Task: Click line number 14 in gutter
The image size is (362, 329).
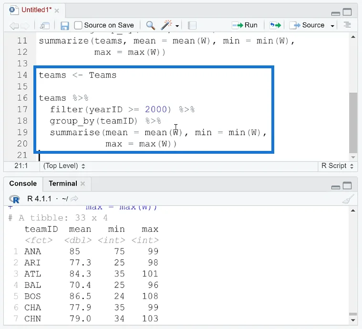Action: [22, 75]
